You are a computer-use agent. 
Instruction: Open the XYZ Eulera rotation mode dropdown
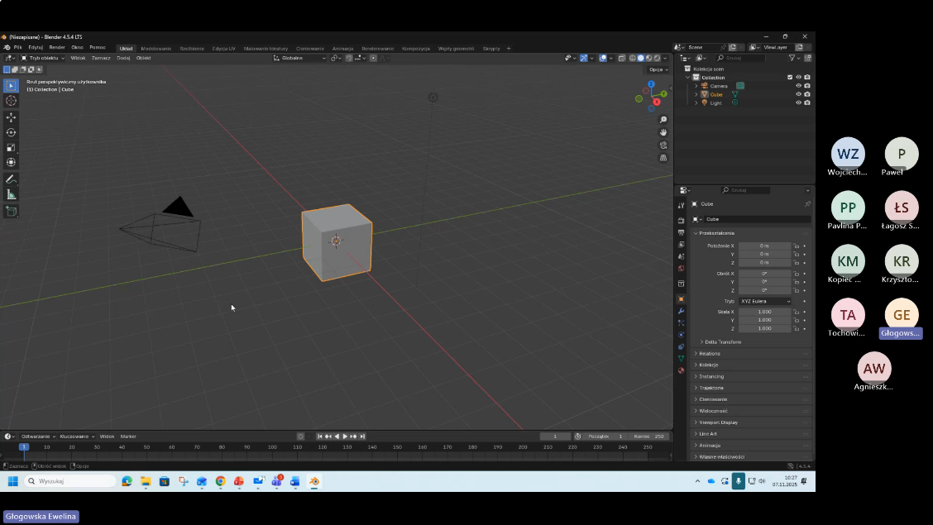765,301
